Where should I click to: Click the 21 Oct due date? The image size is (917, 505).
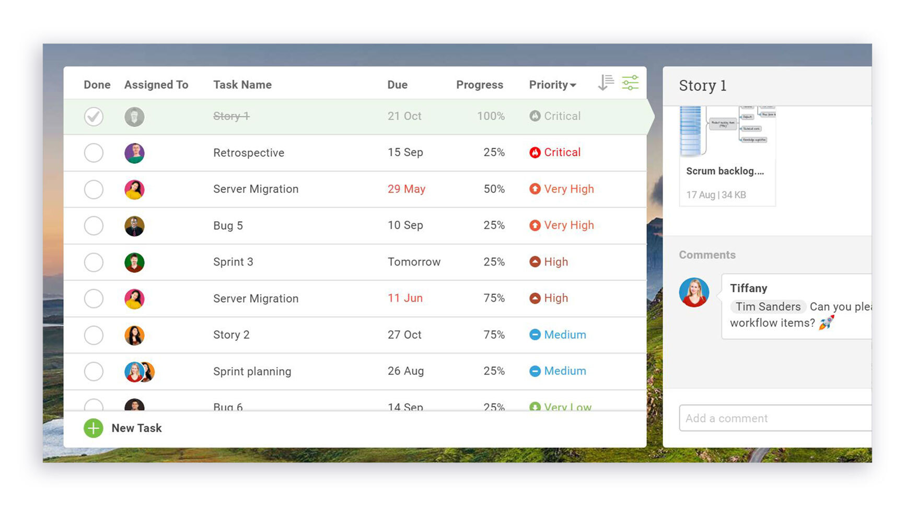(x=404, y=116)
